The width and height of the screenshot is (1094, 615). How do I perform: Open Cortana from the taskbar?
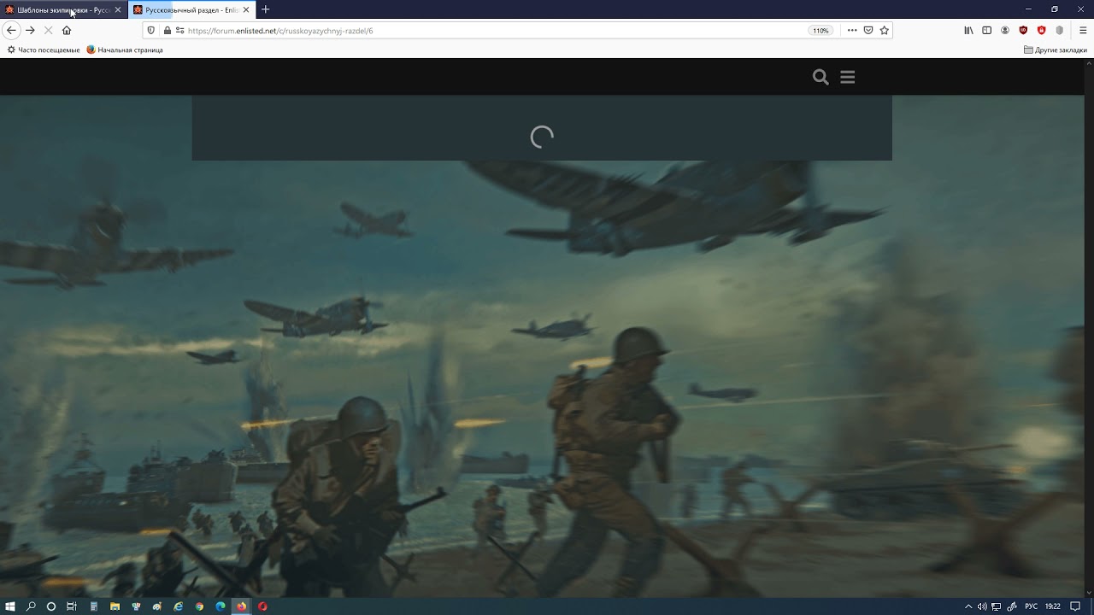[x=51, y=606]
